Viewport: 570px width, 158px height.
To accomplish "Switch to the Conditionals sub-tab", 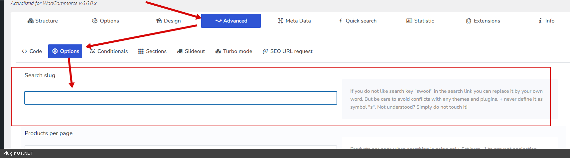I will (x=109, y=51).
